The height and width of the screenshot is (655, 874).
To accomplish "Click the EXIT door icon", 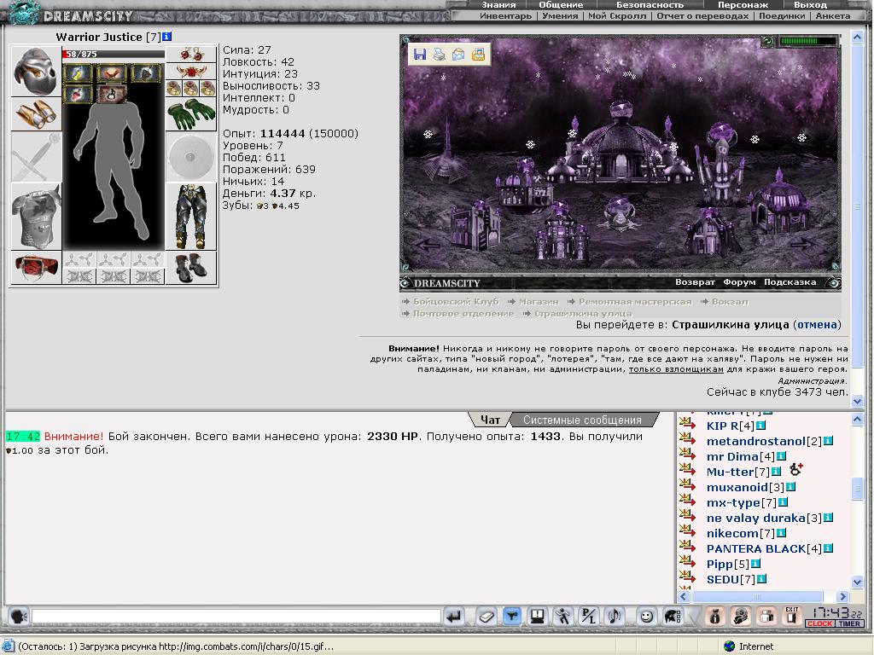I will tap(792, 616).
